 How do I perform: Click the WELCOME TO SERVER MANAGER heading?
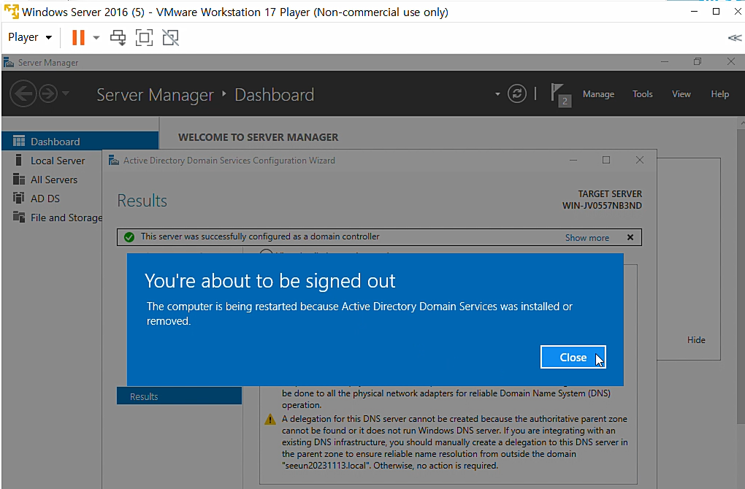point(258,137)
